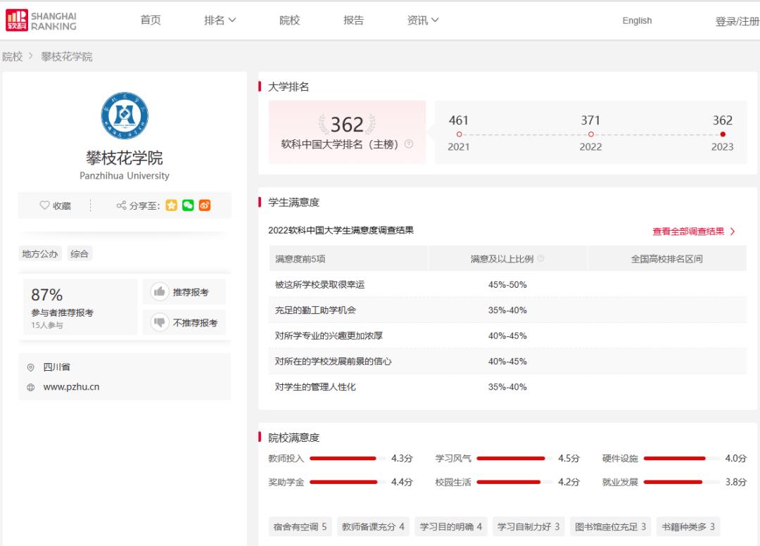Click the globe icon beside website address
760x546 pixels.
click(30, 387)
